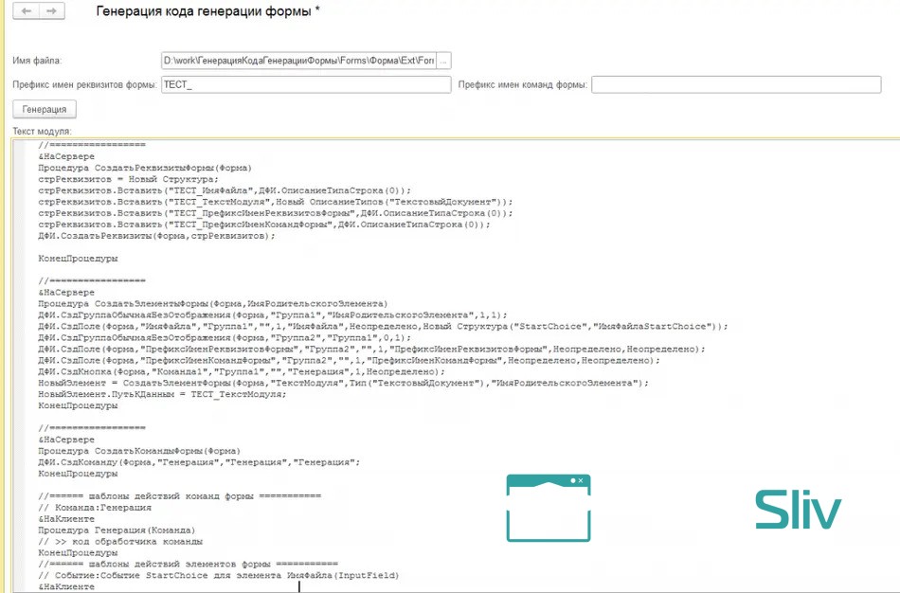Click the back navigation arrow
This screenshot has width=900, height=593.
click(27, 10)
